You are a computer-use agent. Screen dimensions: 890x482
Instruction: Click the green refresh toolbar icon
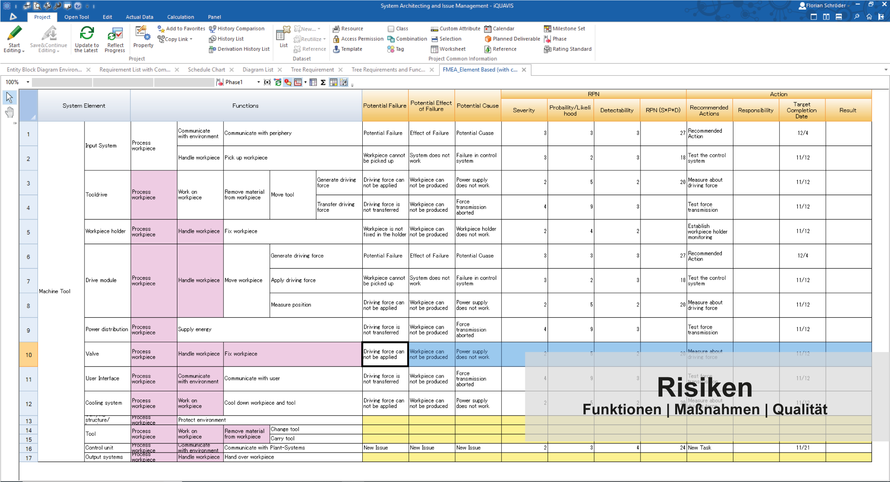point(278,82)
